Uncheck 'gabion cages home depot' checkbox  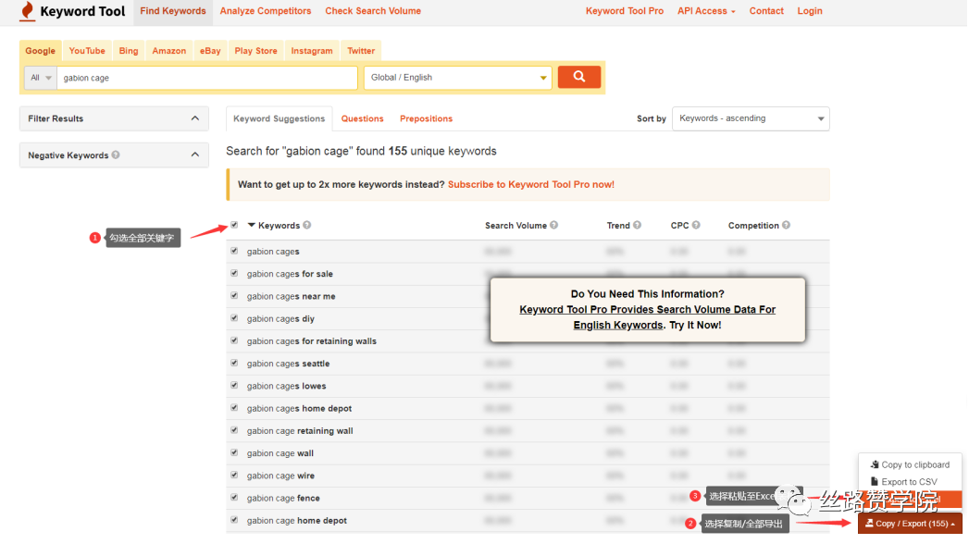(x=234, y=407)
